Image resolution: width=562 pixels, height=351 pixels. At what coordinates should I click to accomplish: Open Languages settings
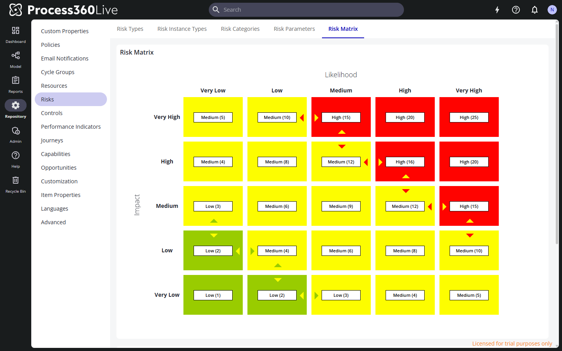[71, 209]
